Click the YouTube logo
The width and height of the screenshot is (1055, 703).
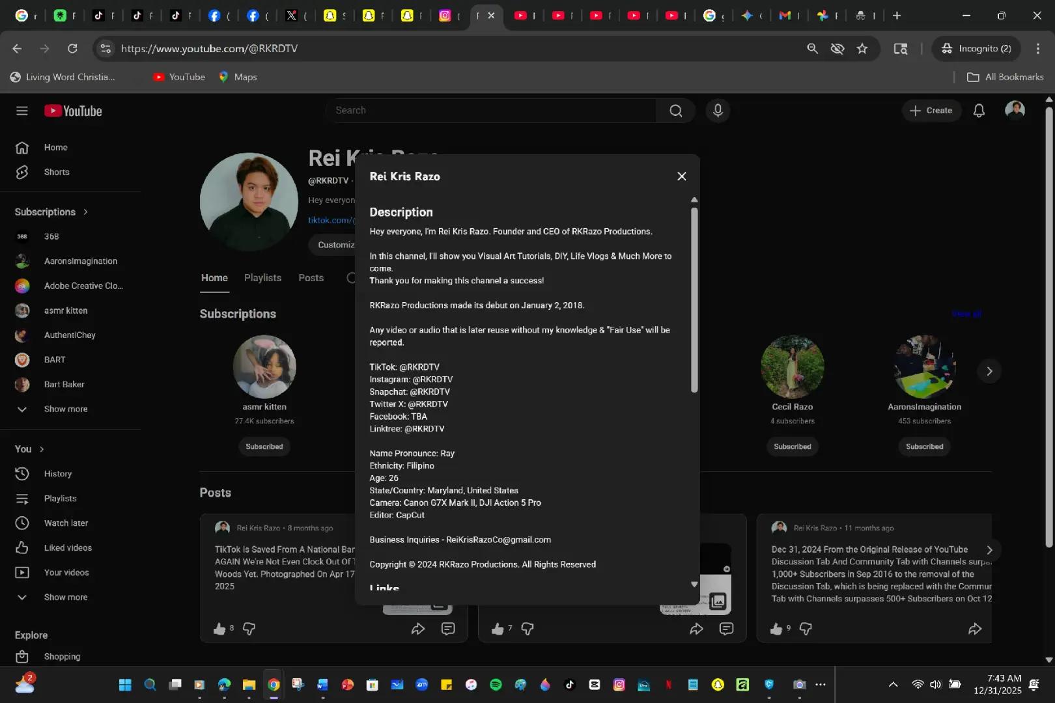click(73, 111)
